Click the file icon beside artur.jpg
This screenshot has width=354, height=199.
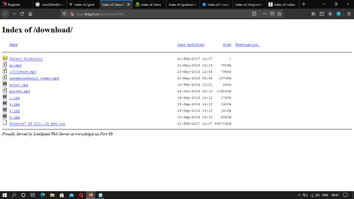click(5, 83)
